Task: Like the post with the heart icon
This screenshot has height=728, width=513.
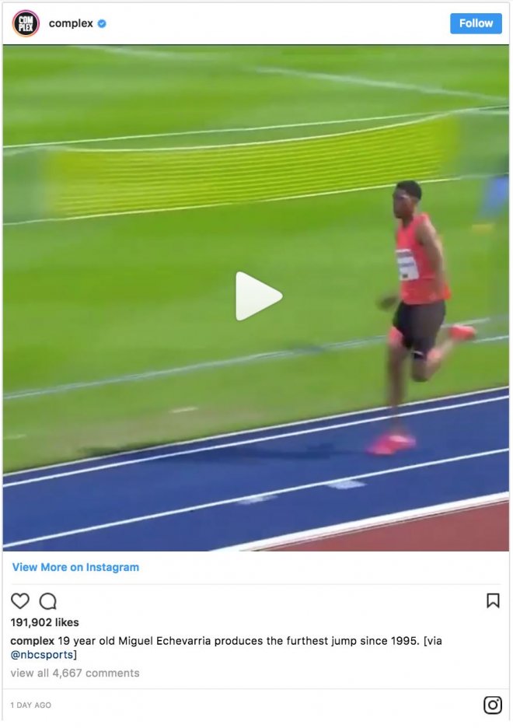Action: coord(20,601)
